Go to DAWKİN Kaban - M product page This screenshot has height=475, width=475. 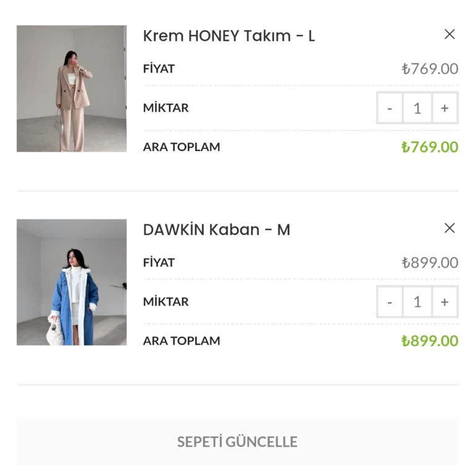(x=216, y=229)
